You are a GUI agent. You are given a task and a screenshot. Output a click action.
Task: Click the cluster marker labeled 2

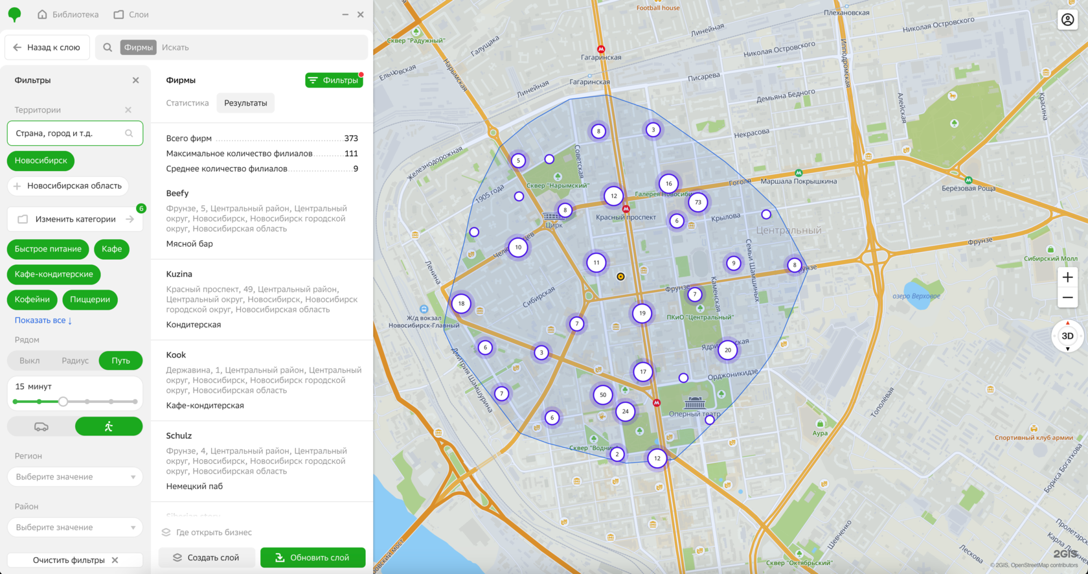pos(617,454)
